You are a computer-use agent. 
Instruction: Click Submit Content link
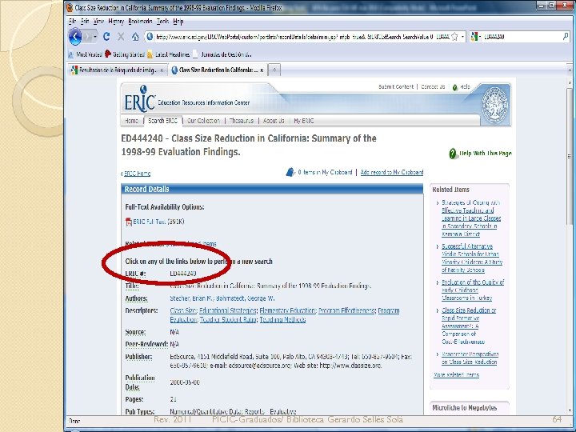pos(396,87)
